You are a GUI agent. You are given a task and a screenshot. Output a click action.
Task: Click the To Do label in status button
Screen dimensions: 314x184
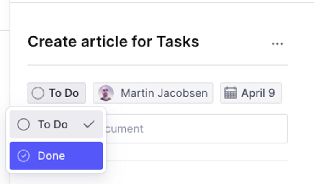point(64,93)
